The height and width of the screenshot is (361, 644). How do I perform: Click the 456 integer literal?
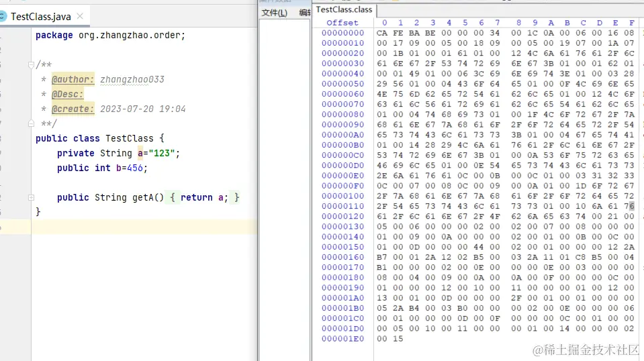135,168
